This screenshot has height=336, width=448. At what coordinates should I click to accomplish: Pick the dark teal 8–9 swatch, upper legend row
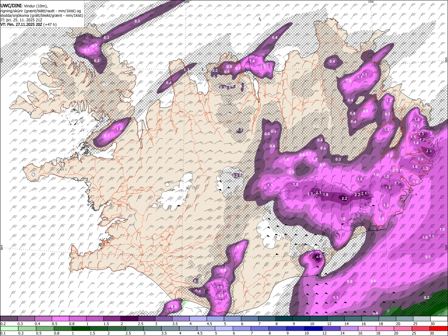tap(284, 319)
